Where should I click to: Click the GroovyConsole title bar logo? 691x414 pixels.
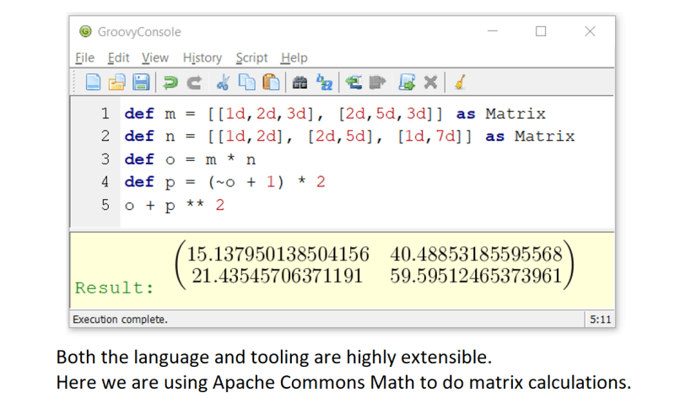pos(85,31)
